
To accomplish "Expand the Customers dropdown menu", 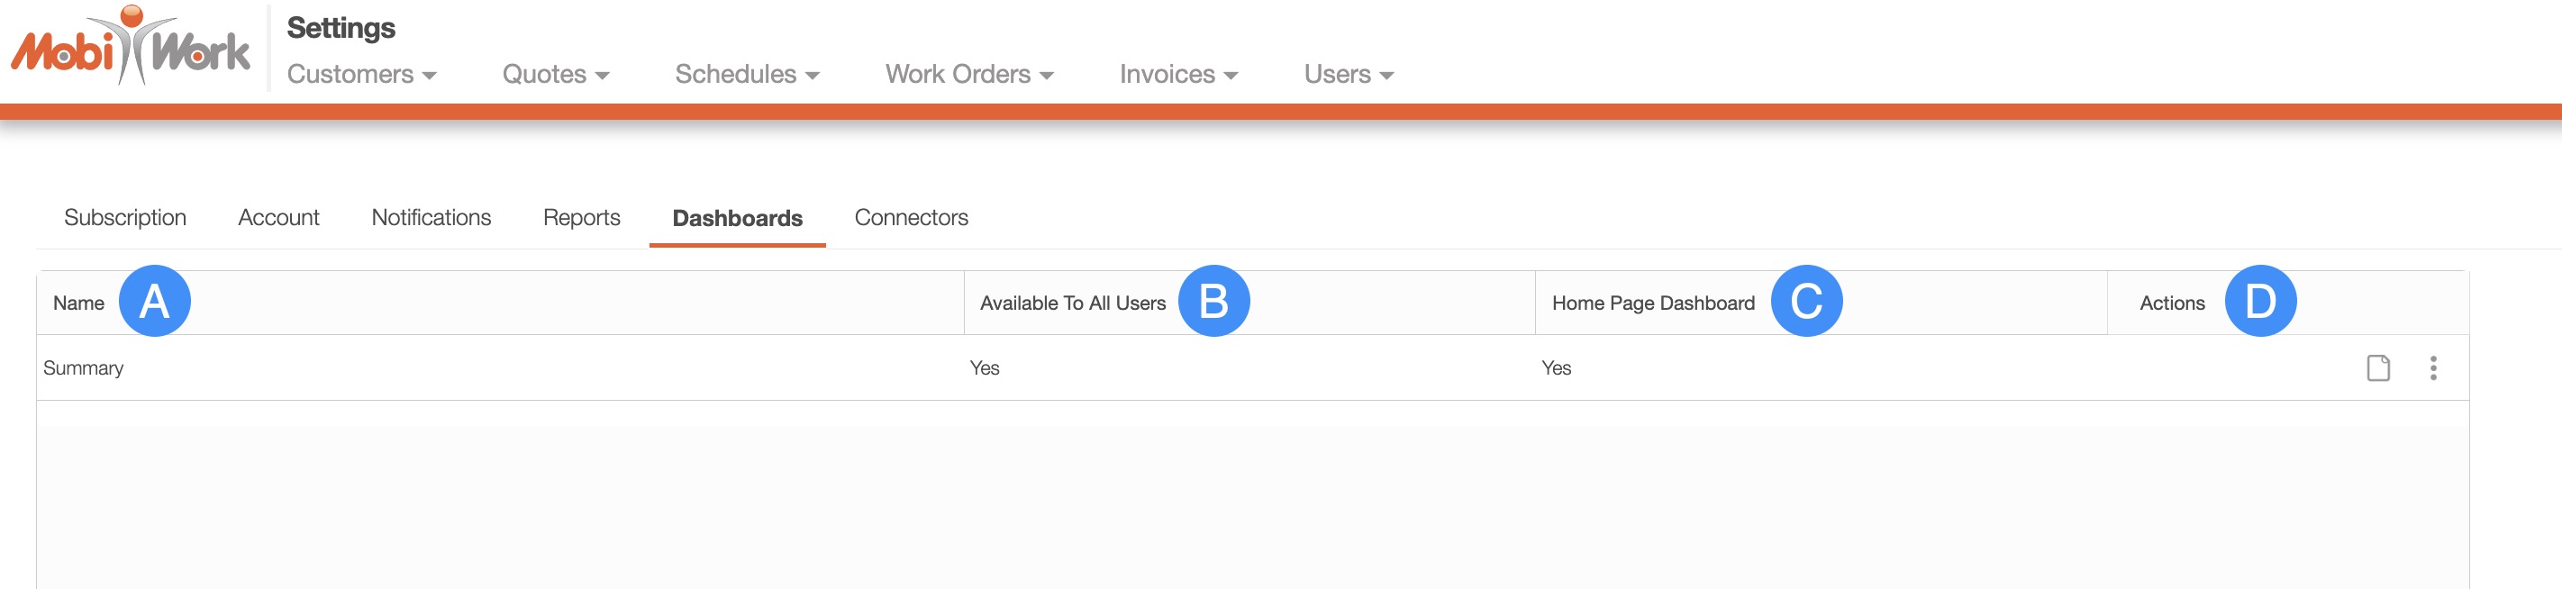I will (x=361, y=75).
